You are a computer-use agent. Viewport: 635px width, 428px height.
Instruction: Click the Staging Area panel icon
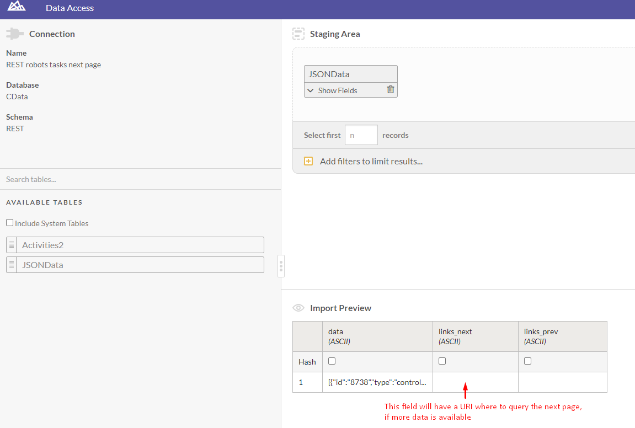pyautogui.click(x=298, y=33)
